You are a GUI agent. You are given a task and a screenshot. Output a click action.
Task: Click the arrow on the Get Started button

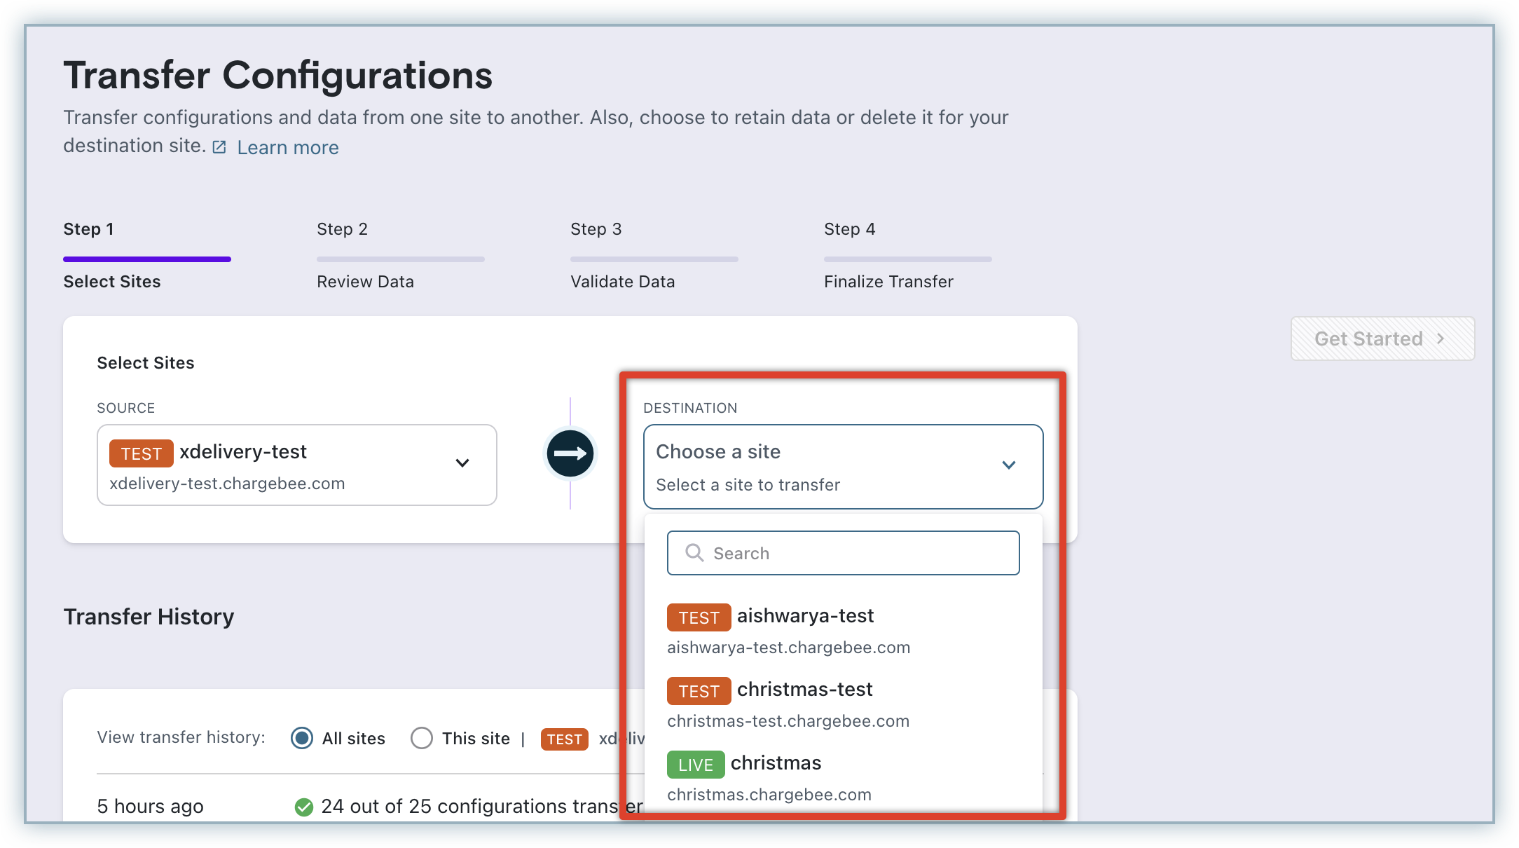click(x=1441, y=338)
